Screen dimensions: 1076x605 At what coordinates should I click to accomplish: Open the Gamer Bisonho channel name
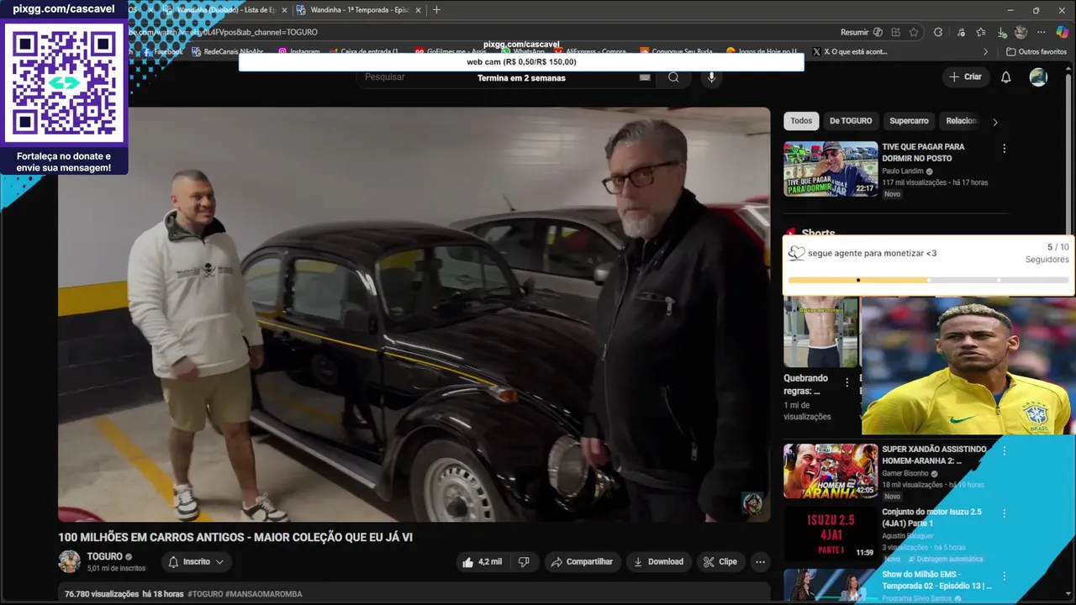point(906,473)
